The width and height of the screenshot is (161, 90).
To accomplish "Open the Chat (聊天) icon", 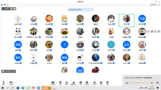I will 80,83.
